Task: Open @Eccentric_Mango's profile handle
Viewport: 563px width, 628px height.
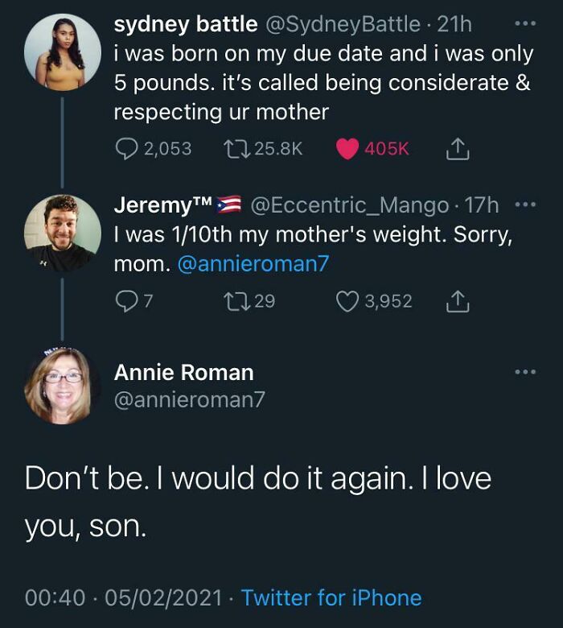Action: 351,206
